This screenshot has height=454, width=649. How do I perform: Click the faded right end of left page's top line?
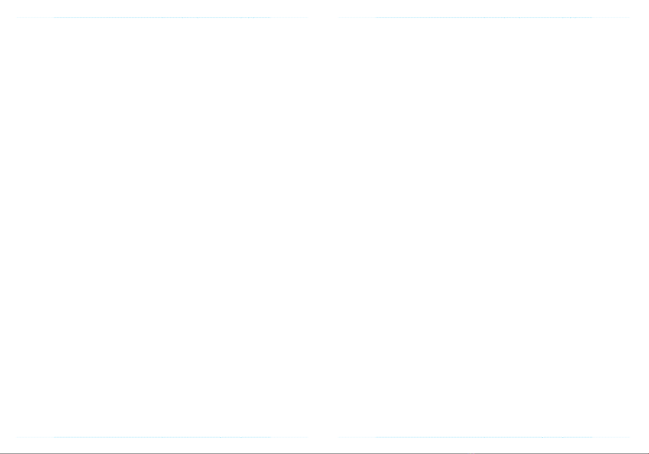pyautogui.click(x=290, y=18)
